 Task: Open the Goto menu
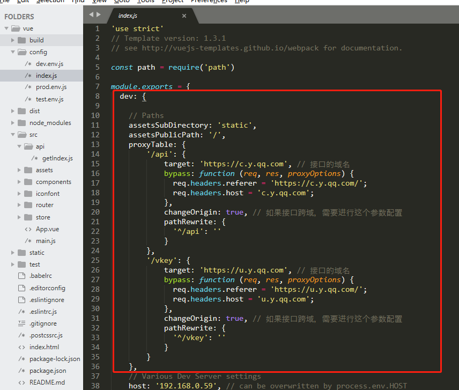tap(122, 1)
